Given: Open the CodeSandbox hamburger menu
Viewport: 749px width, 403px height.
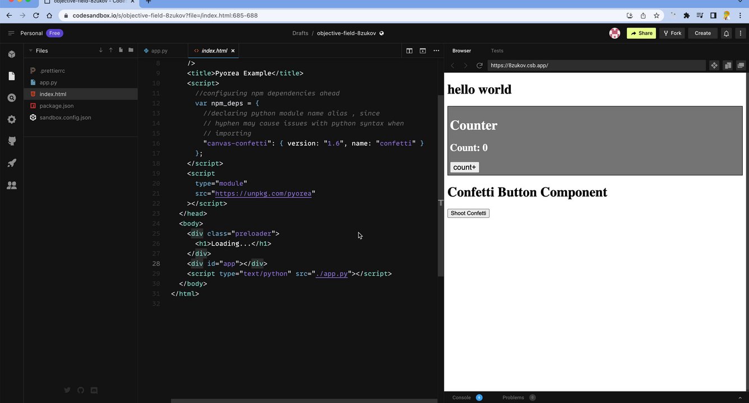Looking at the screenshot, I should coord(11,33).
